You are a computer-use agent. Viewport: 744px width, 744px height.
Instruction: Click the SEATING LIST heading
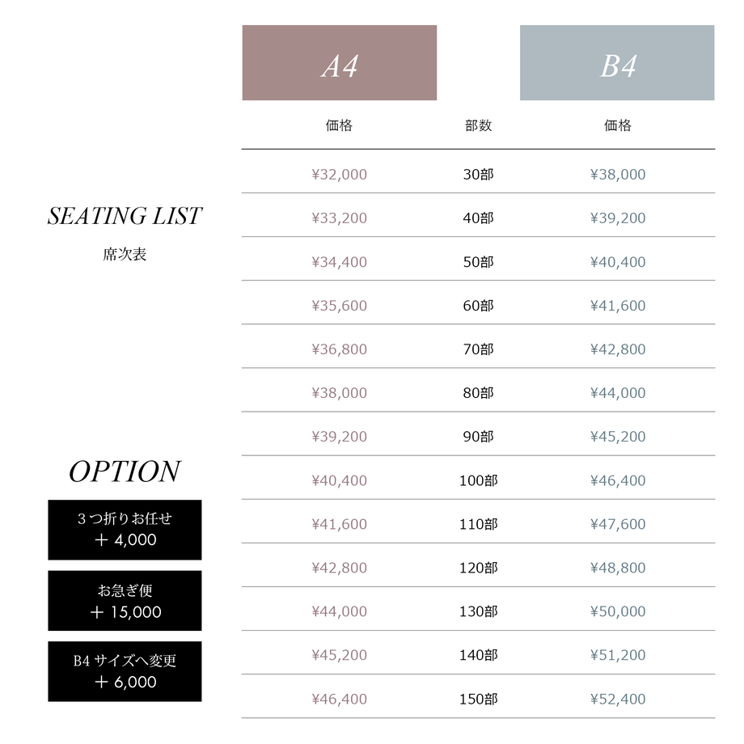coord(125,216)
